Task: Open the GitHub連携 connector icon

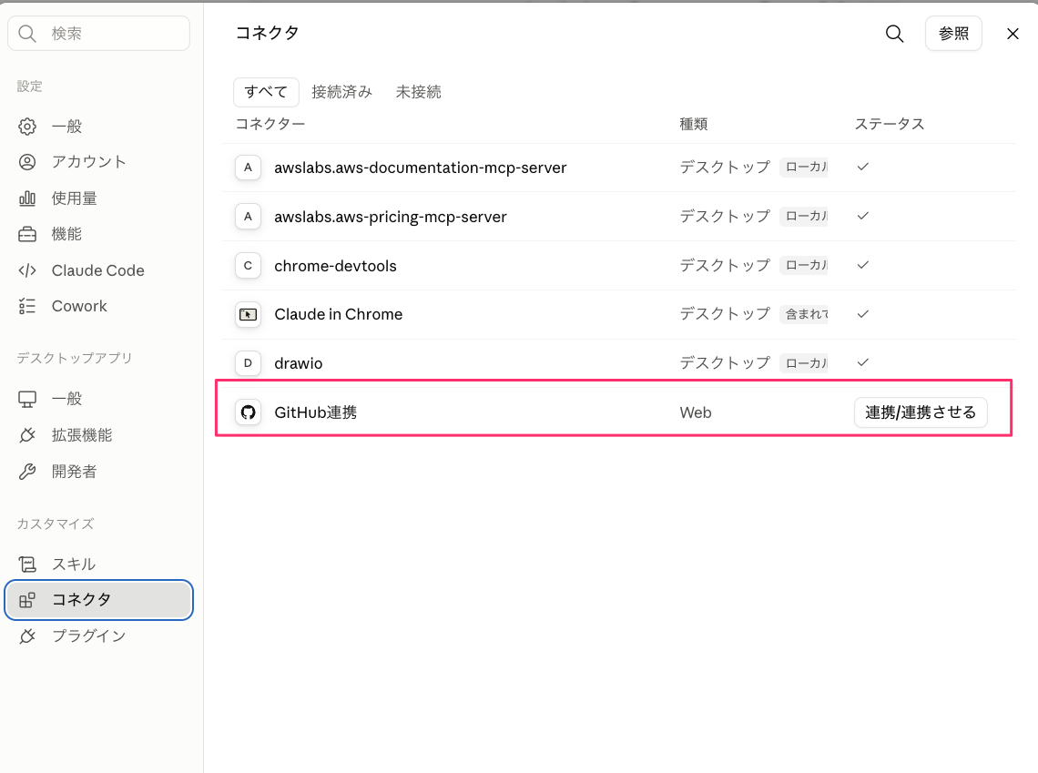Action: 249,412
